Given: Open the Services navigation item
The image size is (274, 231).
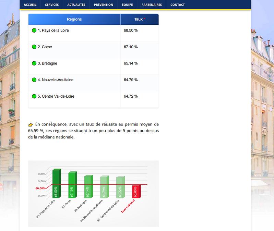Looking at the screenshot, I should coord(52,5).
